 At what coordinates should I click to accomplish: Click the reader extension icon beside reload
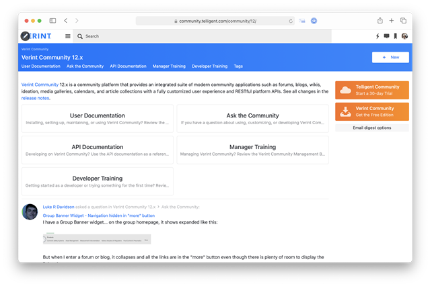click(x=302, y=21)
